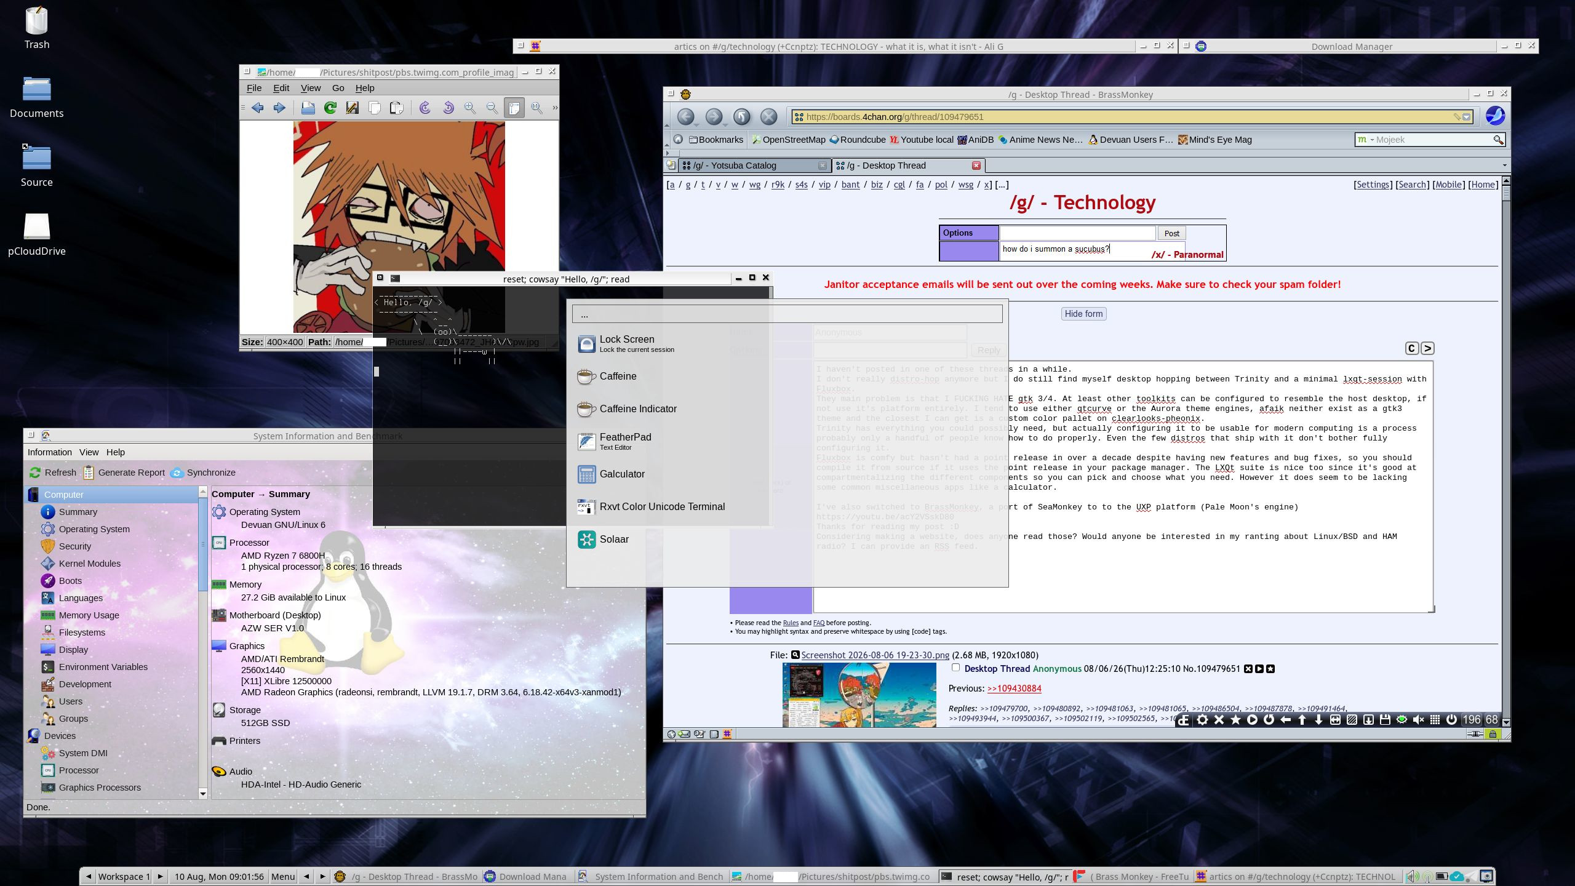Viewport: 1575px width, 886px height.
Task: Click the search magnifier in Mojeek box
Action: [x=1498, y=140]
